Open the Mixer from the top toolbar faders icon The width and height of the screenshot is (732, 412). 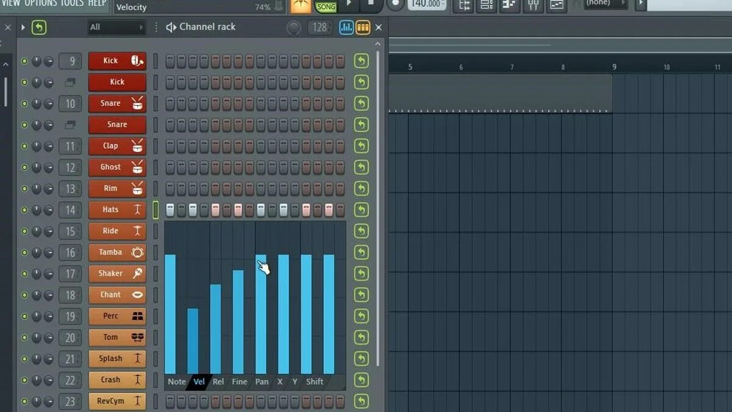[x=533, y=5]
